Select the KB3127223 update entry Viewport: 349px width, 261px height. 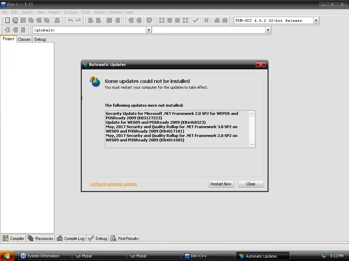tap(172, 116)
